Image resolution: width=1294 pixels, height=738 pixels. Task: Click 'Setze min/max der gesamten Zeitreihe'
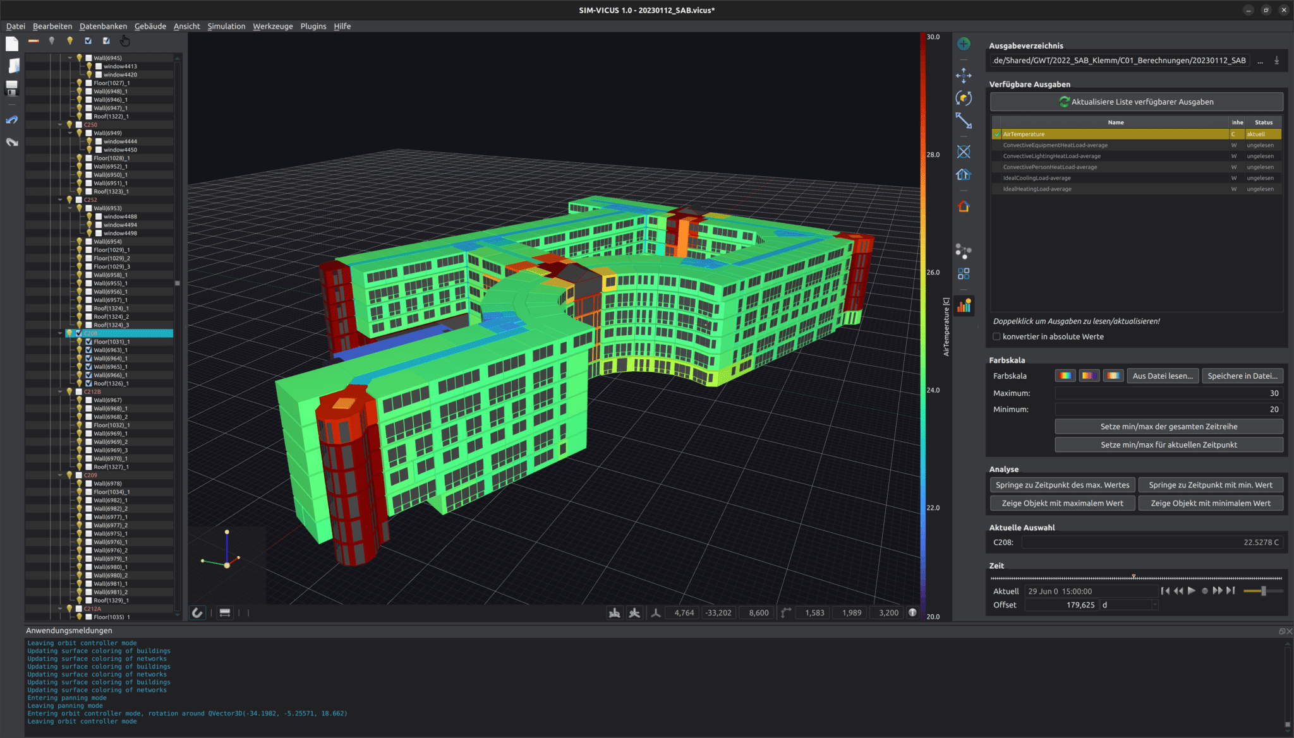pyautogui.click(x=1168, y=427)
